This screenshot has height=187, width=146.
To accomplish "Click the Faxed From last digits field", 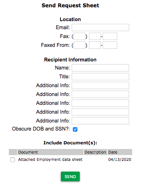I will tap(110, 45).
